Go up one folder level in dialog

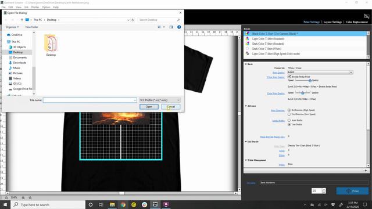click(x=22, y=20)
